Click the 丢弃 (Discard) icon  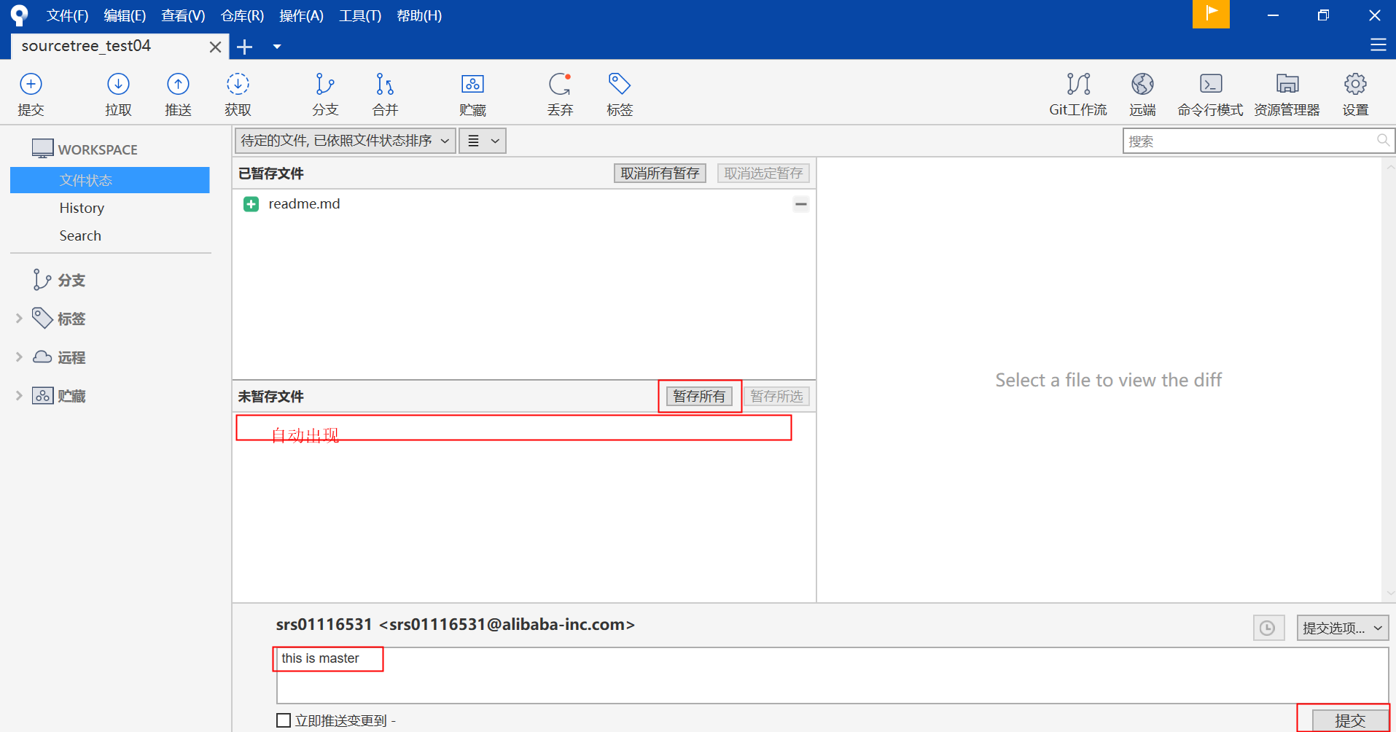[x=560, y=93]
